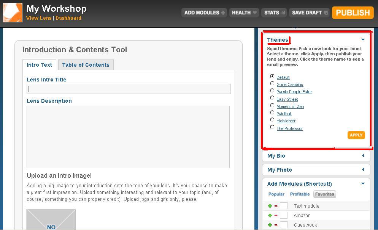Image resolution: width=378 pixels, height=230 pixels.
Task: Click the quantity box for Guestbook module
Action: click(284, 225)
